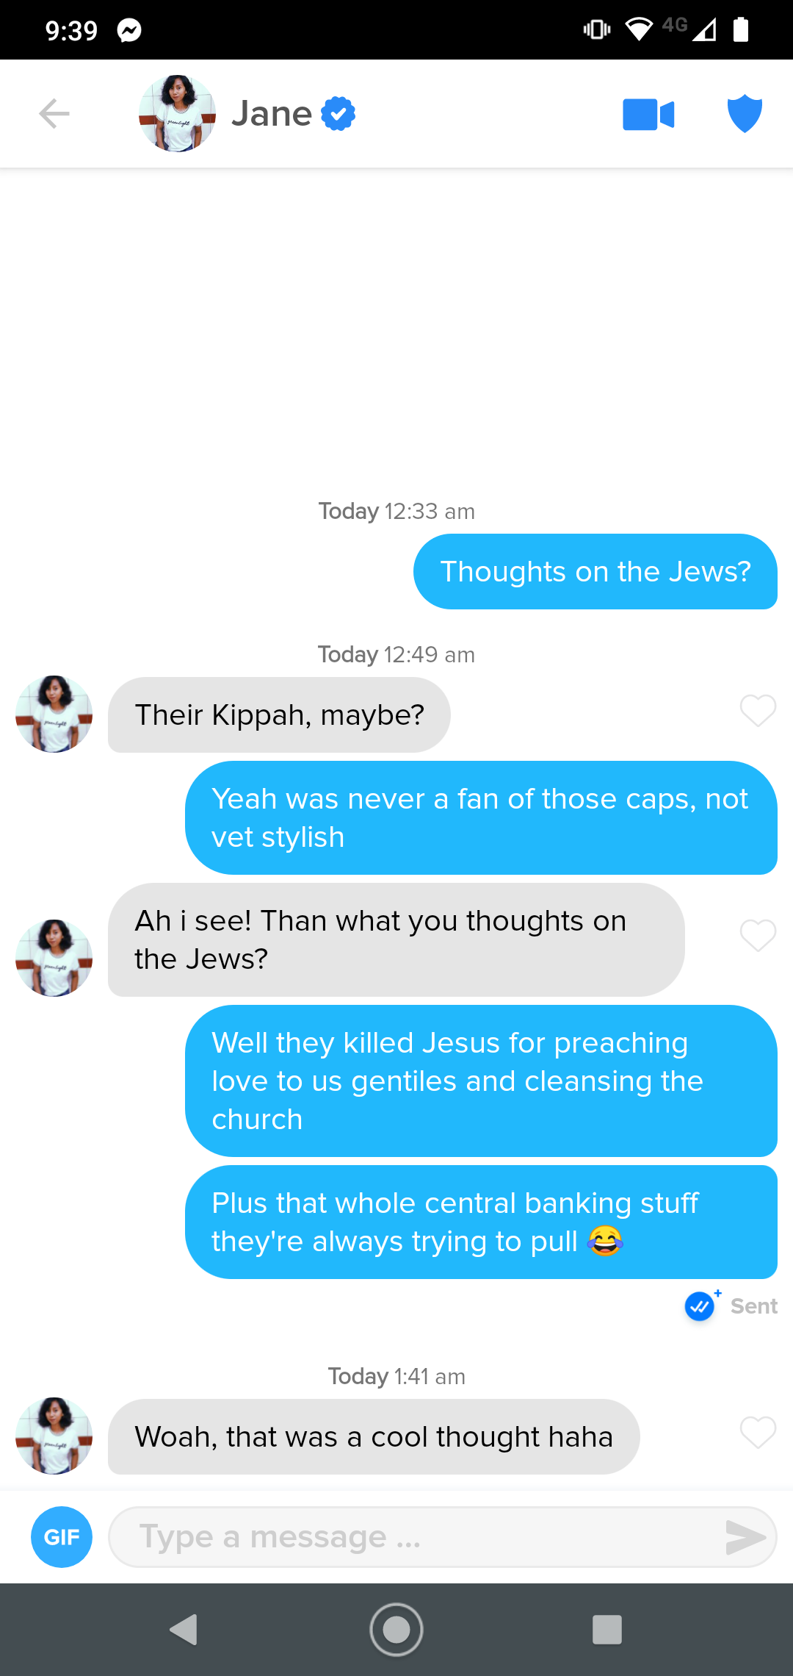Like the "Their Kippah, maybe?" message heart
The width and height of the screenshot is (793, 1676).
pos(758,711)
